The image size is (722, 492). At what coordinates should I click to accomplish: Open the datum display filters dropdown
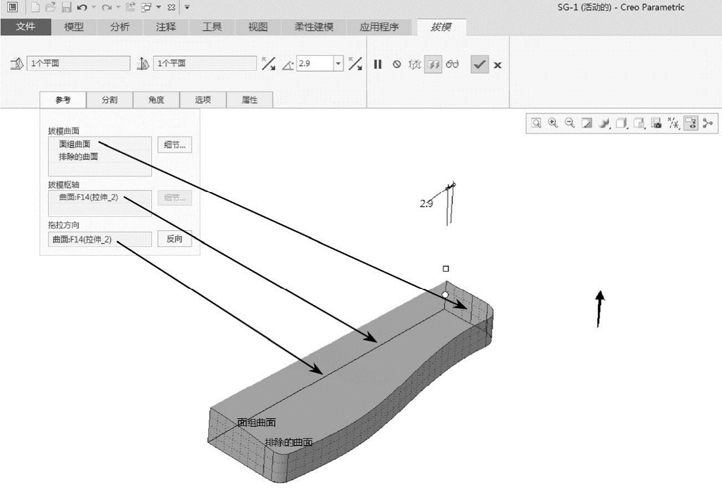point(673,123)
